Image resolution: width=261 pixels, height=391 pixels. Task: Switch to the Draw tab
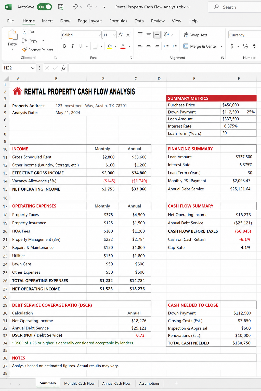65,21
